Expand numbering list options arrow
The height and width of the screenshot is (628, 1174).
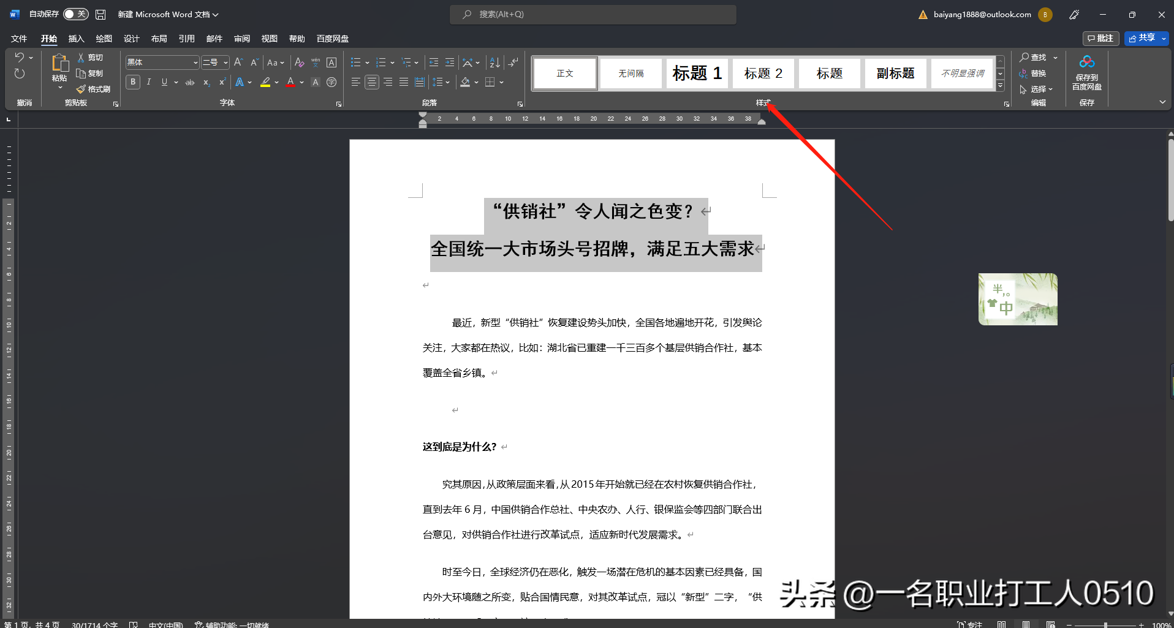pyautogui.click(x=392, y=62)
